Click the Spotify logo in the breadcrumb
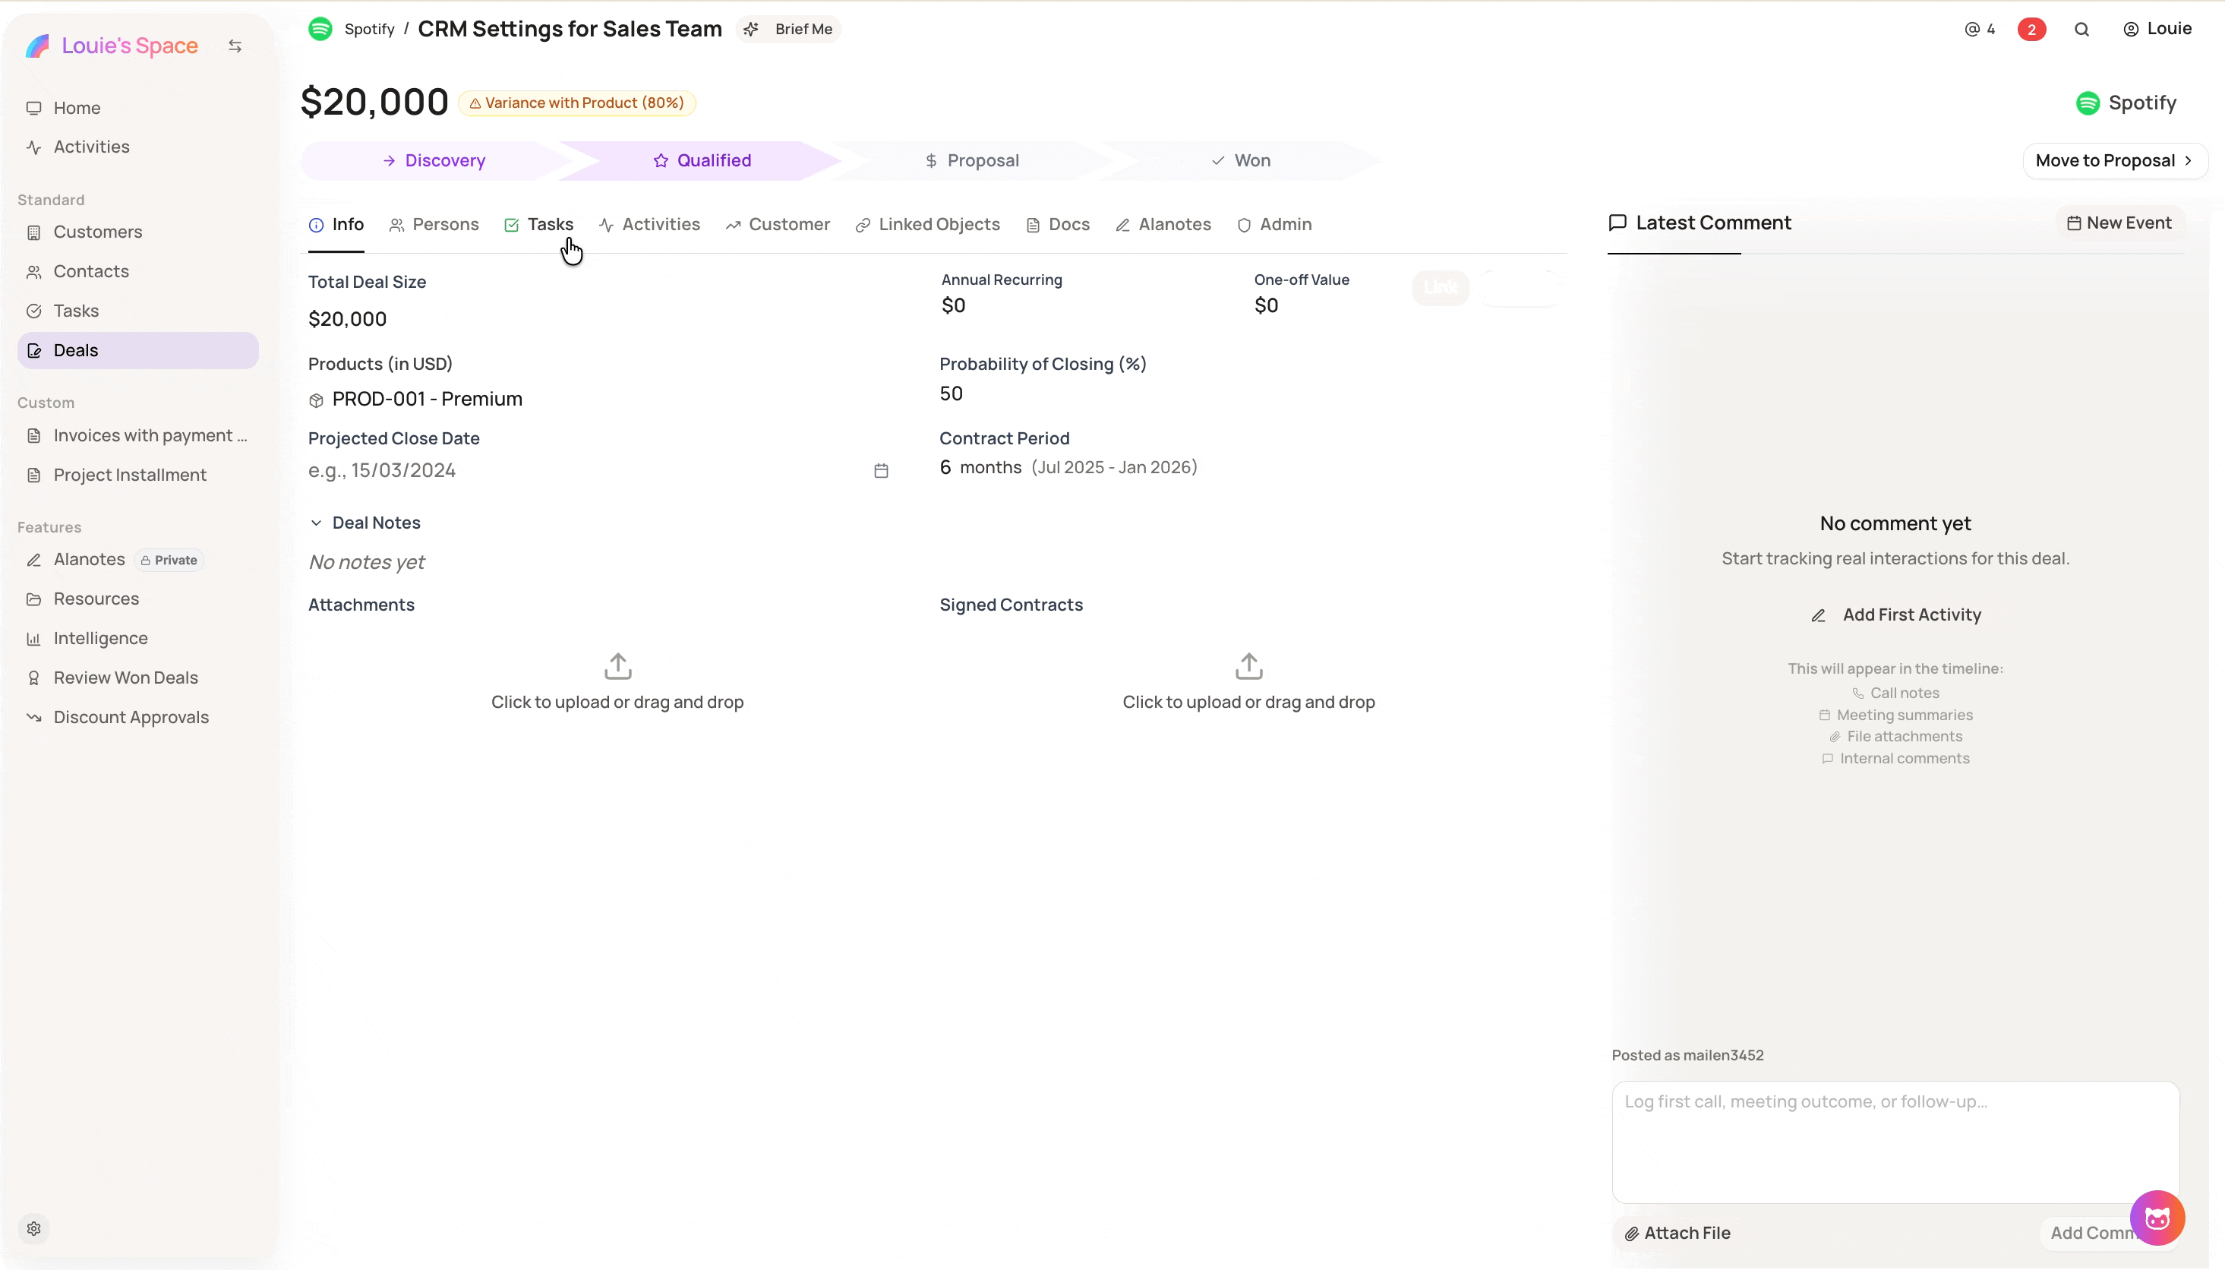2225x1270 pixels. (x=320, y=29)
